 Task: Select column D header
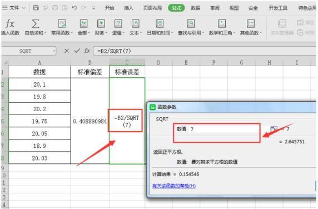[x=158, y=62]
